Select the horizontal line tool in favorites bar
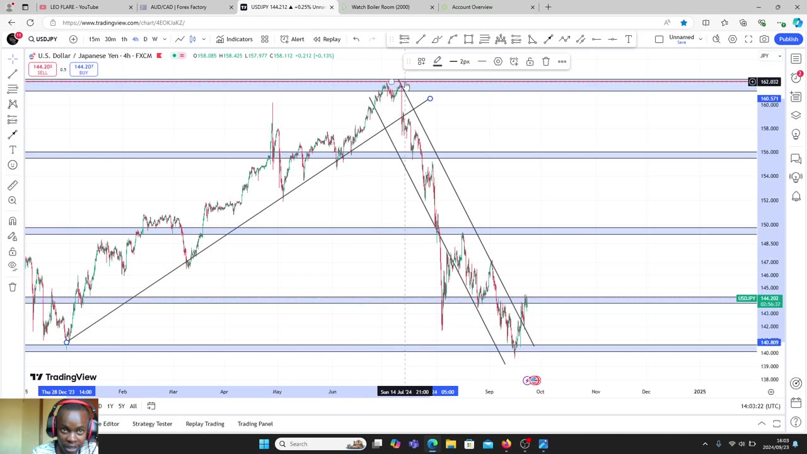The width and height of the screenshot is (807, 454). (x=612, y=39)
